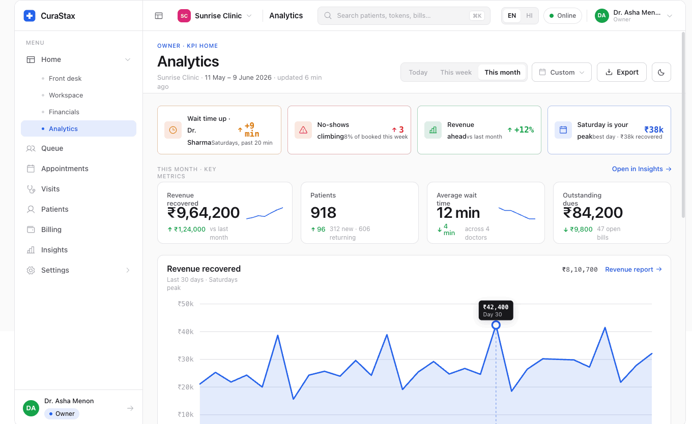Click the sign-out arrow beside Dr. Asha Menon
This screenshot has width=692, height=424.
(130, 408)
